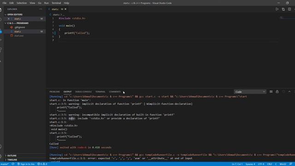Run the code with the play icon
Screen dimensions: 295x166
277,9
